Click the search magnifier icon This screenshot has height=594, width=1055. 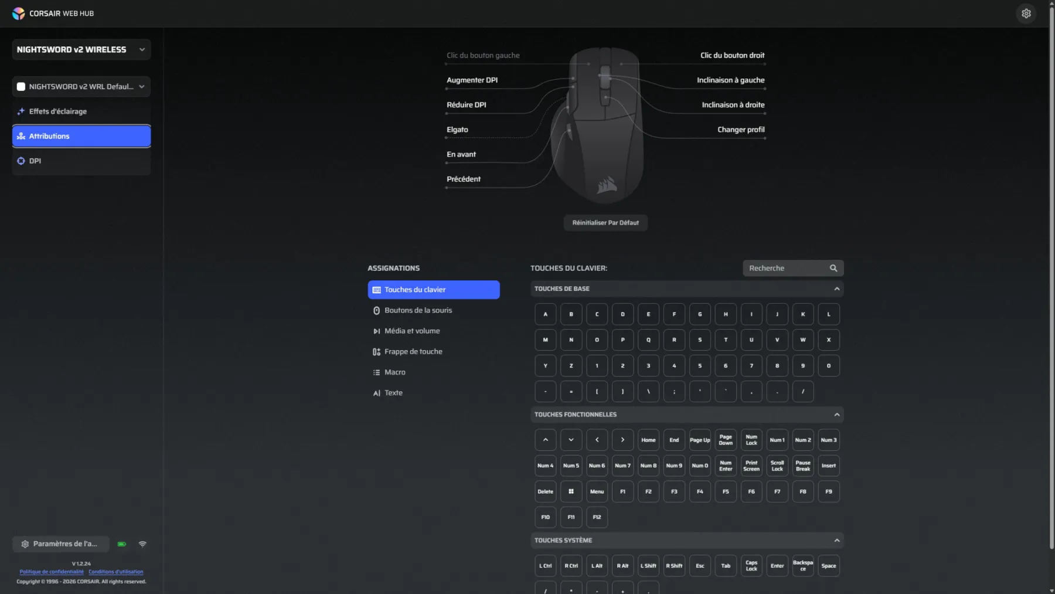point(833,268)
